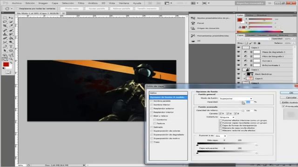Select the Lasso tool
The height and width of the screenshot is (167, 298).
[x=5, y=22]
